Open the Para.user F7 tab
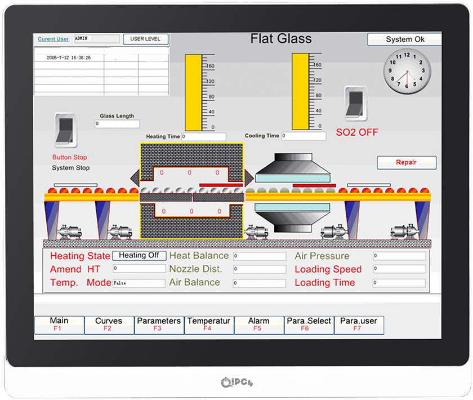Image resolution: width=473 pixels, height=400 pixels. pos(359,325)
